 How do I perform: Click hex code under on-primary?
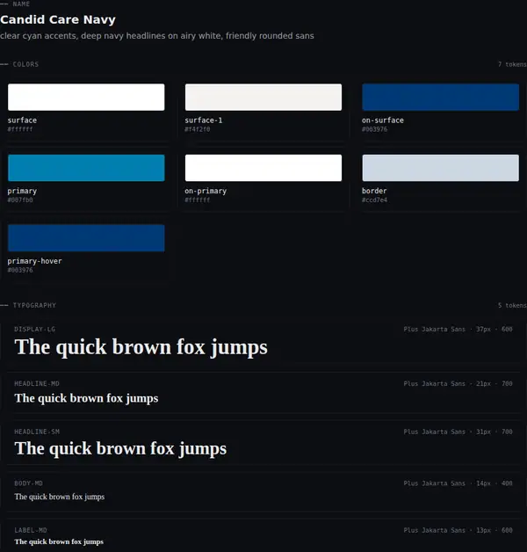[198, 200]
